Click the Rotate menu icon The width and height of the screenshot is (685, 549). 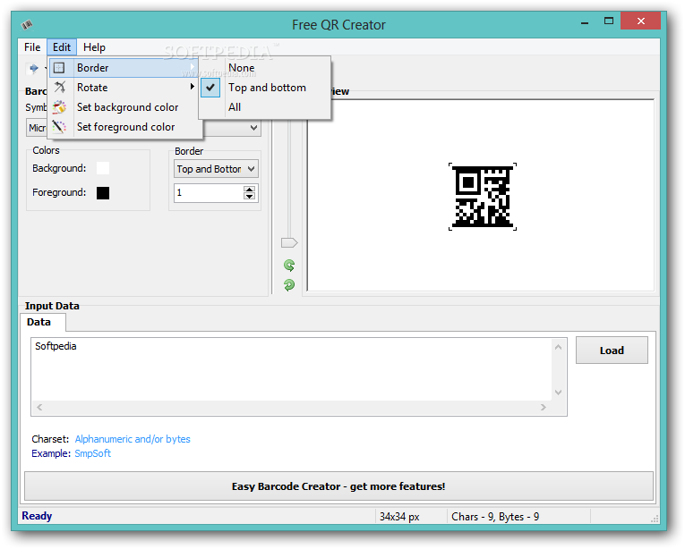point(59,88)
